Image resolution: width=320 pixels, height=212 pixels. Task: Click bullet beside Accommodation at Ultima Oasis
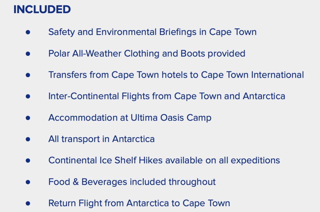tap(28, 118)
